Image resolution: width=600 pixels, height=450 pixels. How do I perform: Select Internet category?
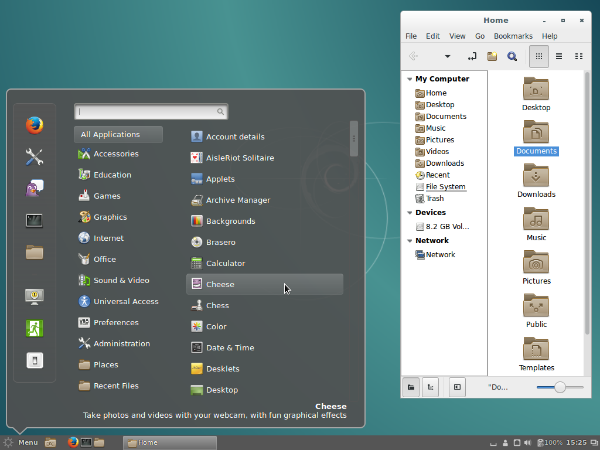point(118,238)
